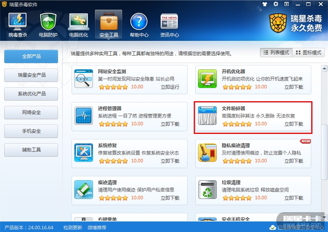Screen dimensions: 328x232
Task: Click 立即下载 for 垃圾清理
Action: point(294,198)
